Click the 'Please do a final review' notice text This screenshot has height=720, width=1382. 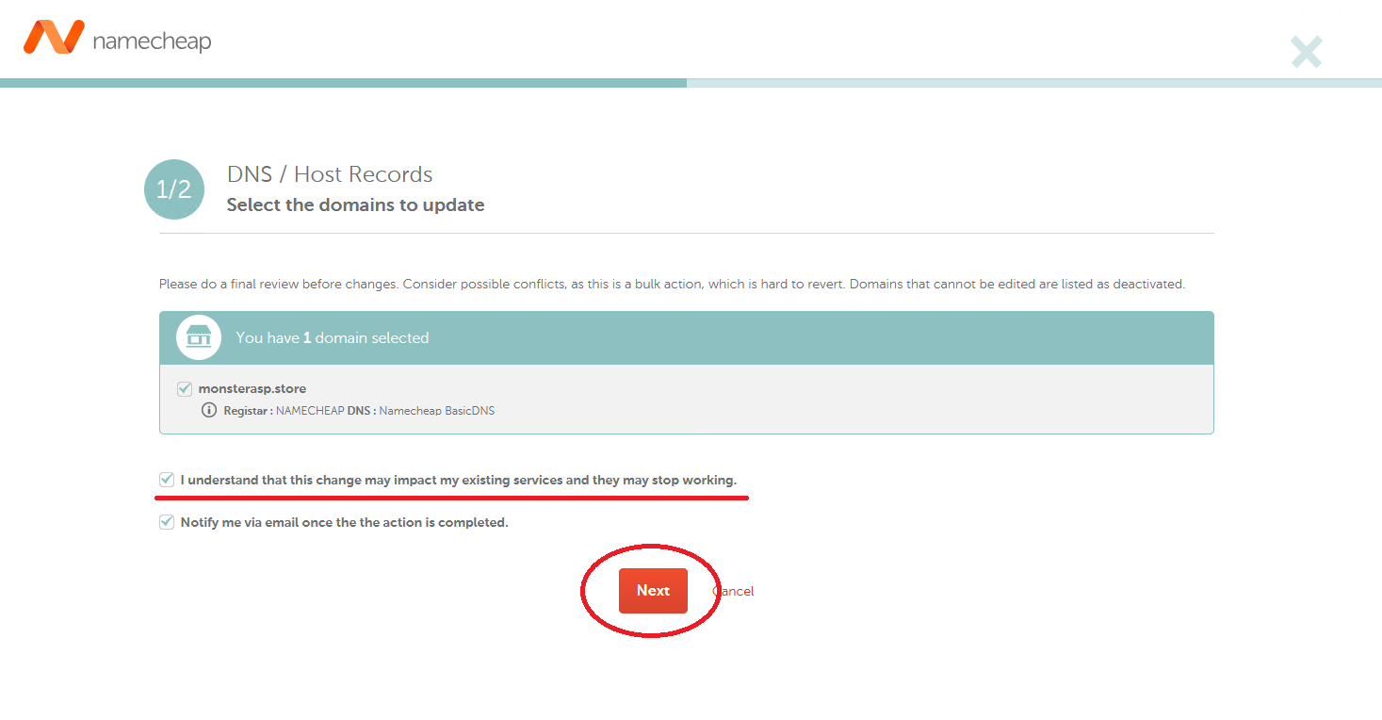point(672,284)
